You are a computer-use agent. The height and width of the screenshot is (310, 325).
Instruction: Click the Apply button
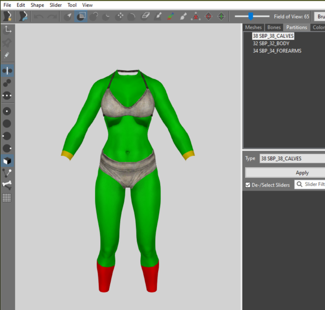point(285,173)
